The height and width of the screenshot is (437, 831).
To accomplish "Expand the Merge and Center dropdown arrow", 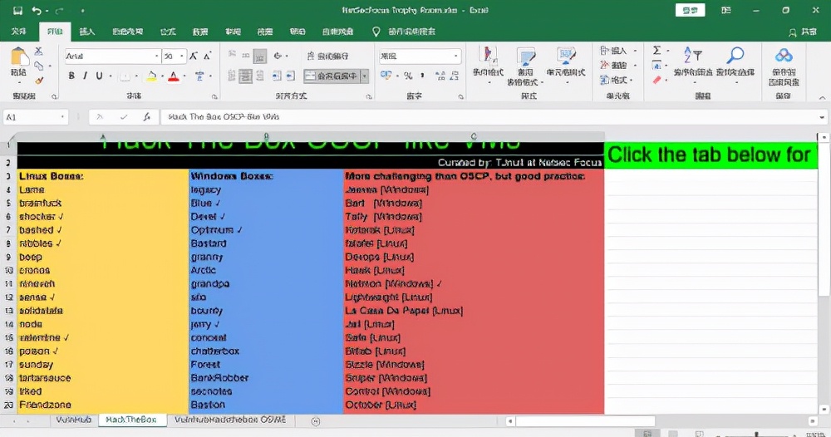I will 364,76.
